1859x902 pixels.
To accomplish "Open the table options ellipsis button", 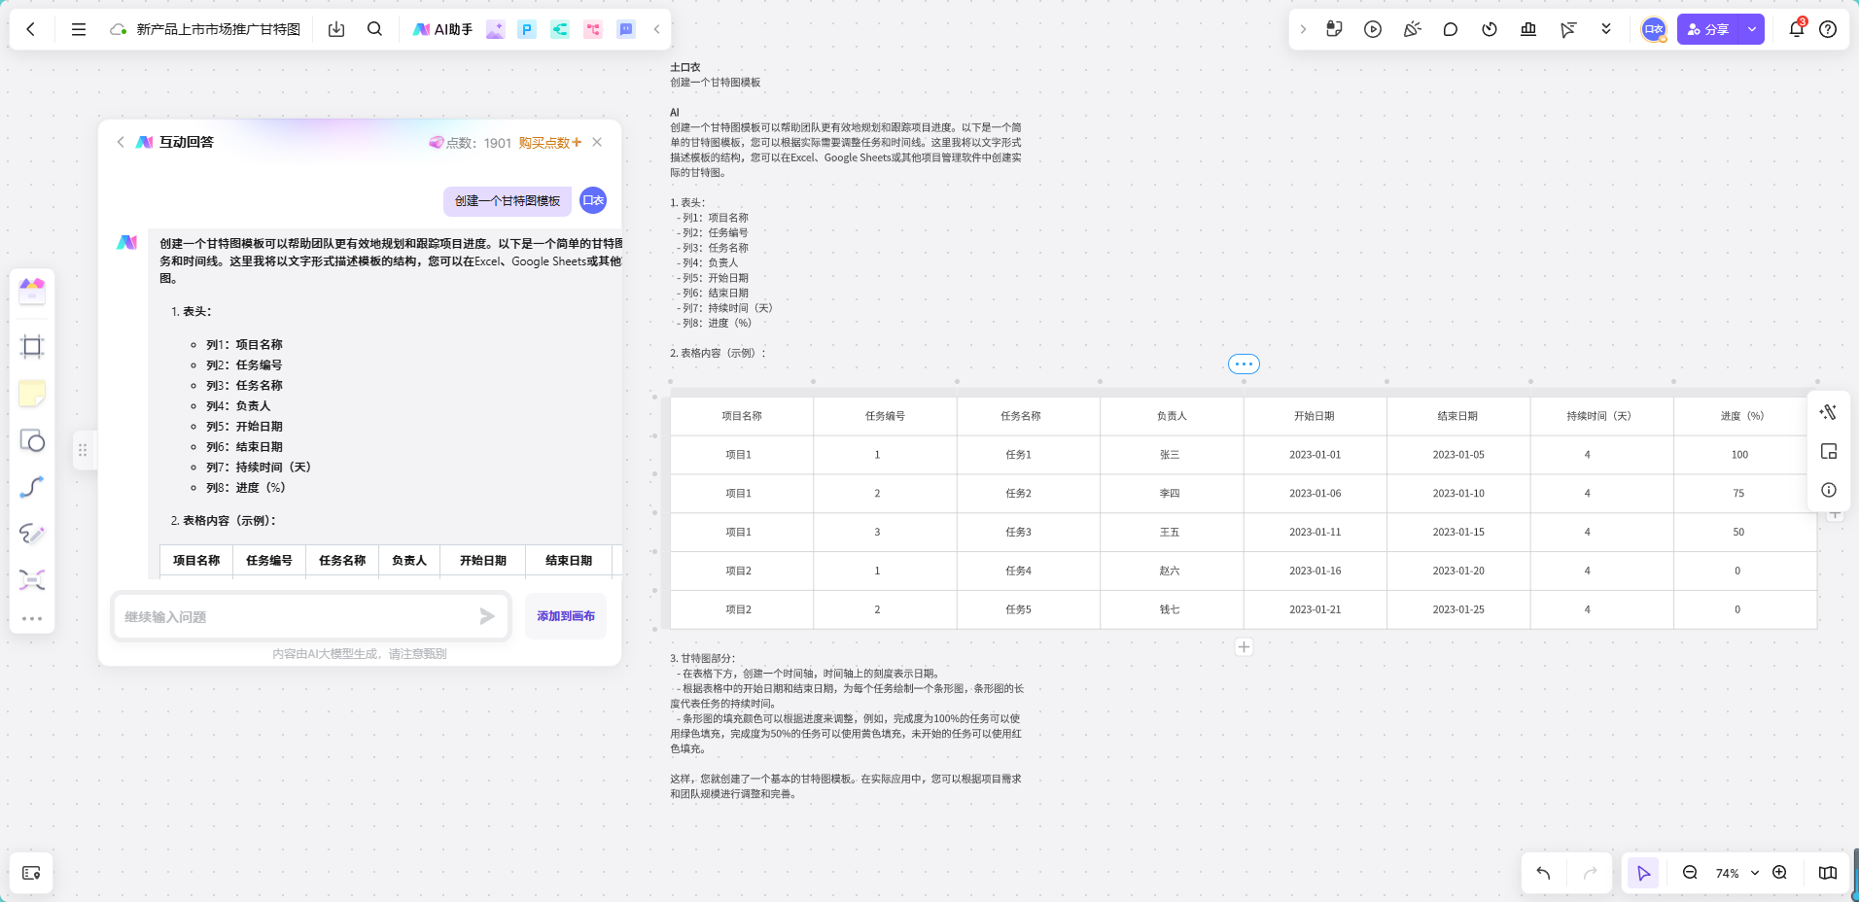I will pyautogui.click(x=1244, y=364).
